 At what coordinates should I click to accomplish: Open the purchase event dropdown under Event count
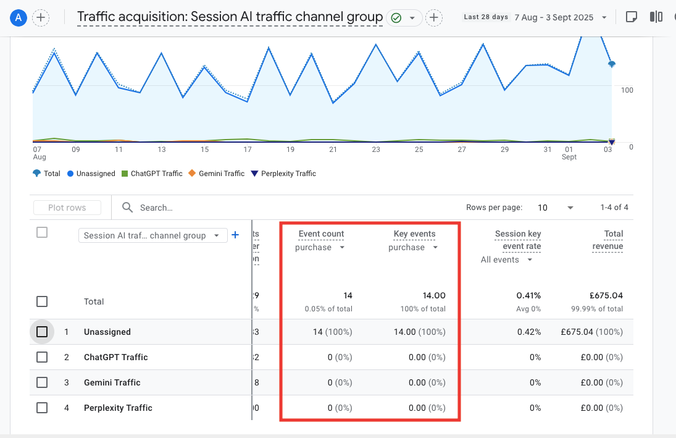point(319,247)
